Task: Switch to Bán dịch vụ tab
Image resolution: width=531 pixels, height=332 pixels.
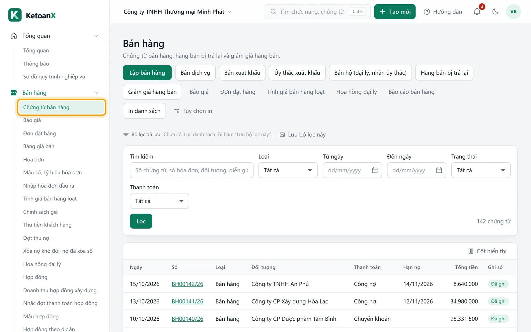Action: coord(195,73)
